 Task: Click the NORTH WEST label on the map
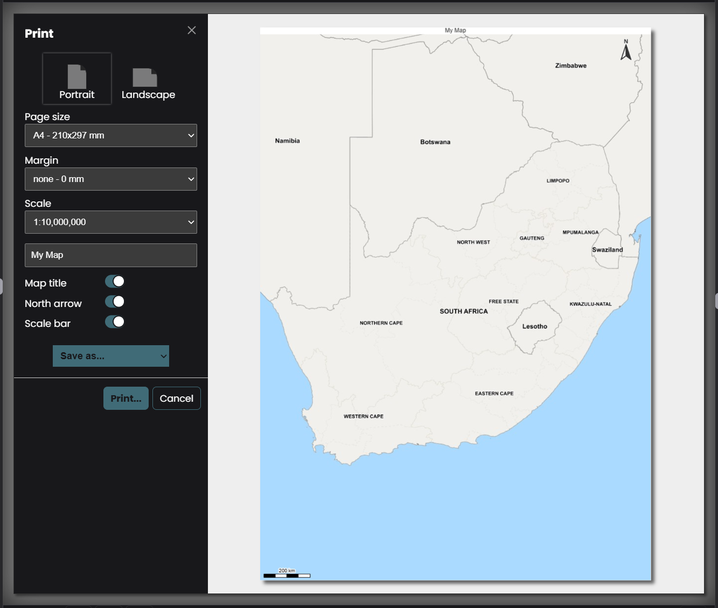pos(473,242)
